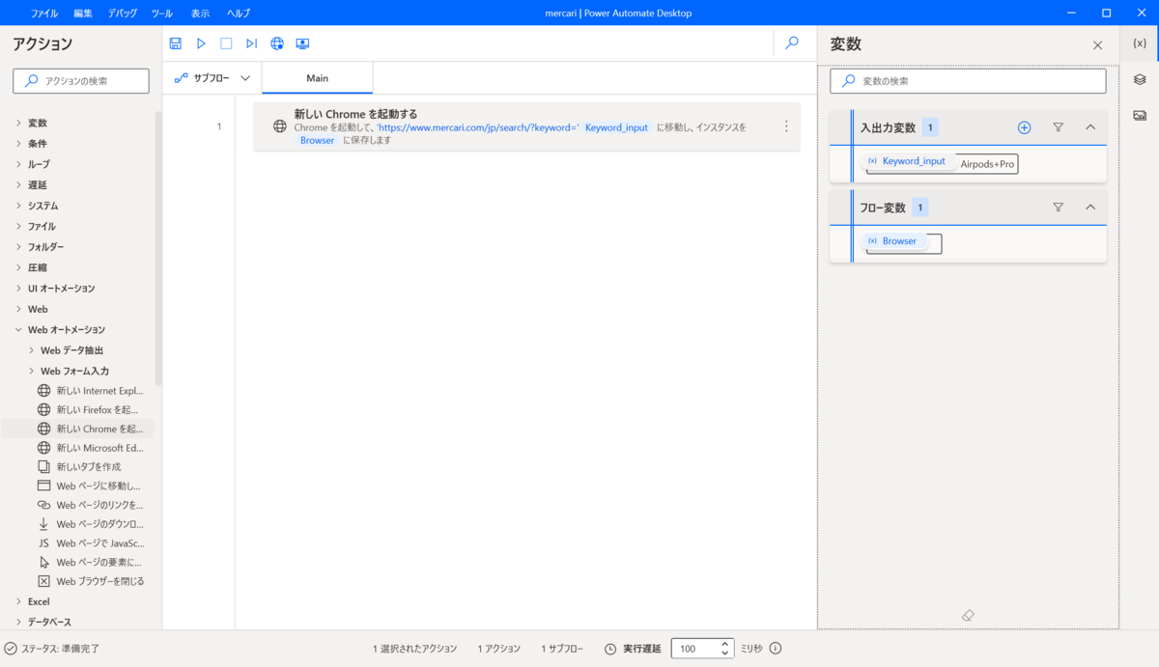Open the ツール menu
Image resolution: width=1159 pixels, height=667 pixels.
click(162, 14)
